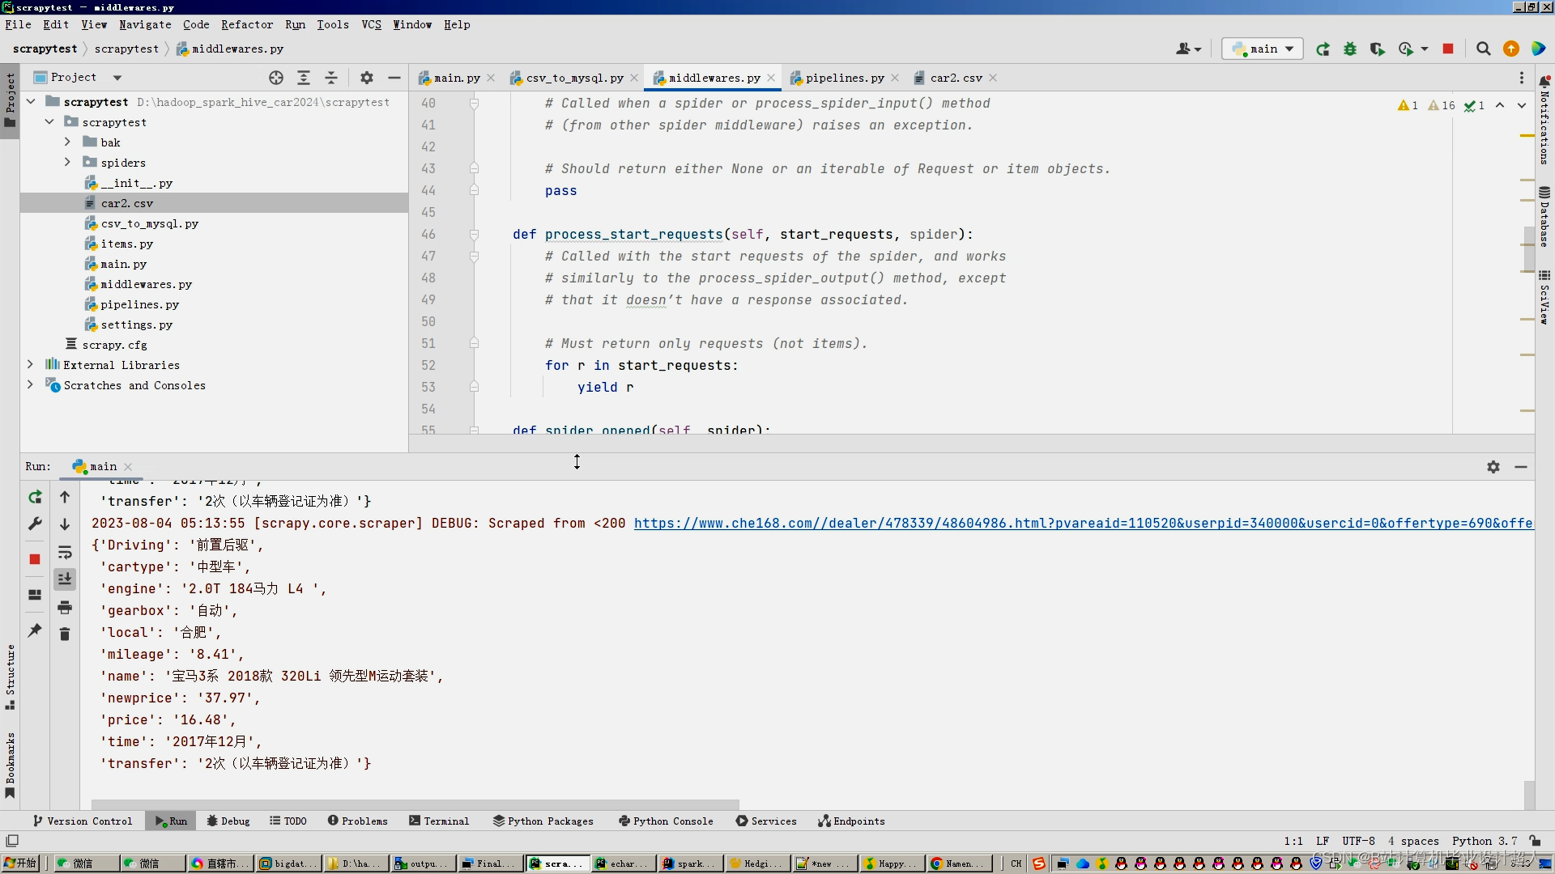Expand External Libraries tree node

[x=30, y=365]
